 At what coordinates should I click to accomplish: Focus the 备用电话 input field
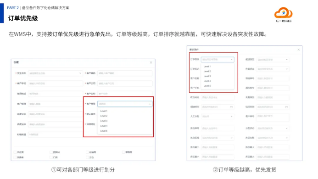pyautogui.click(x=56, y=94)
